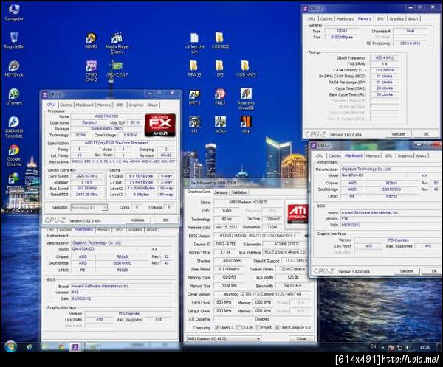Open Internet Explorer from the taskbar

tap(29, 347)
